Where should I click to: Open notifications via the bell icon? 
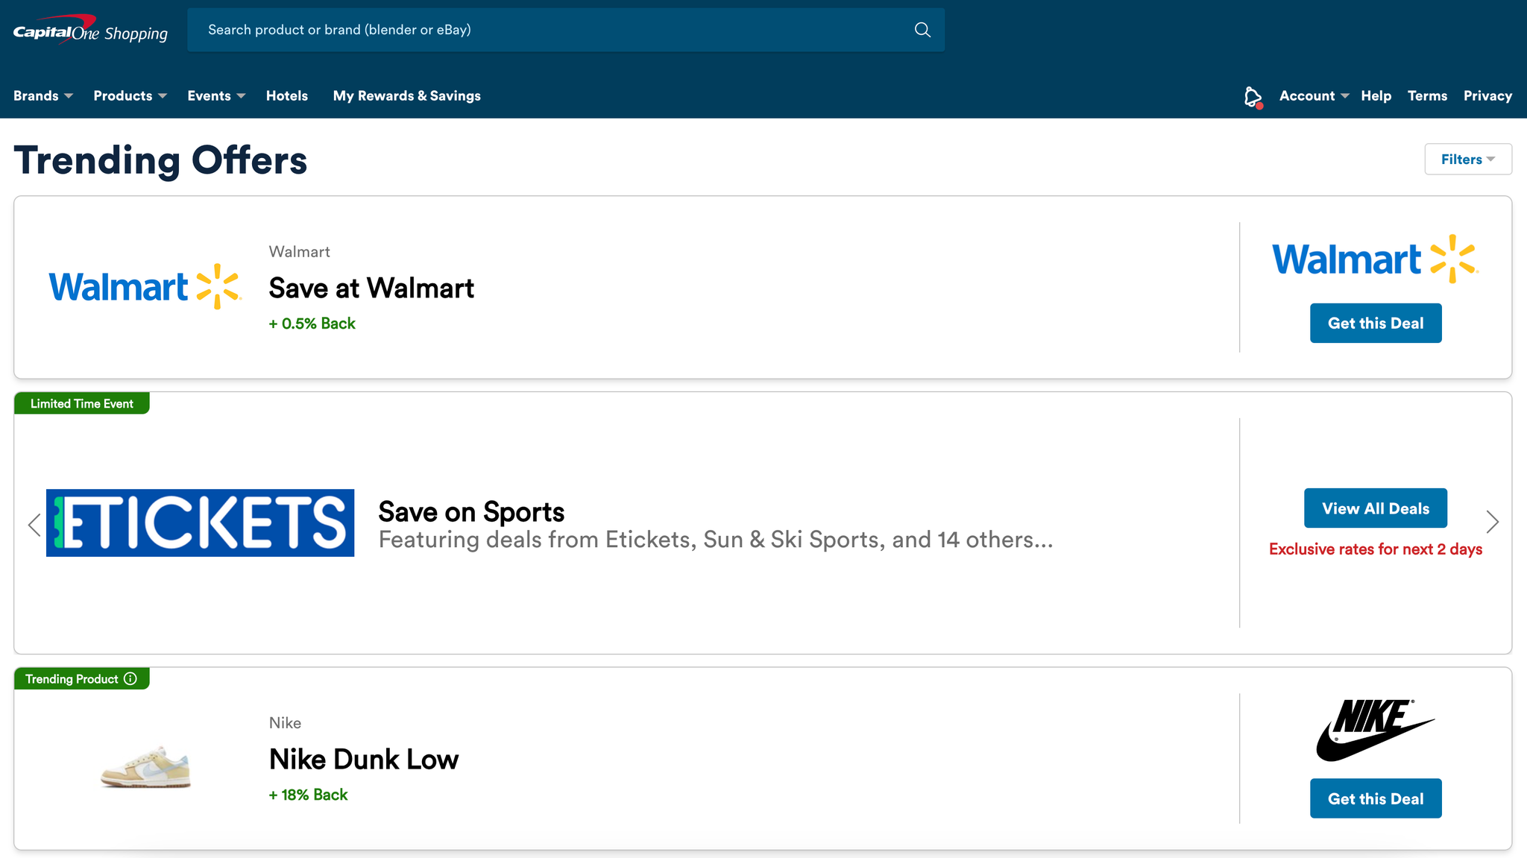click(1251, 95)
